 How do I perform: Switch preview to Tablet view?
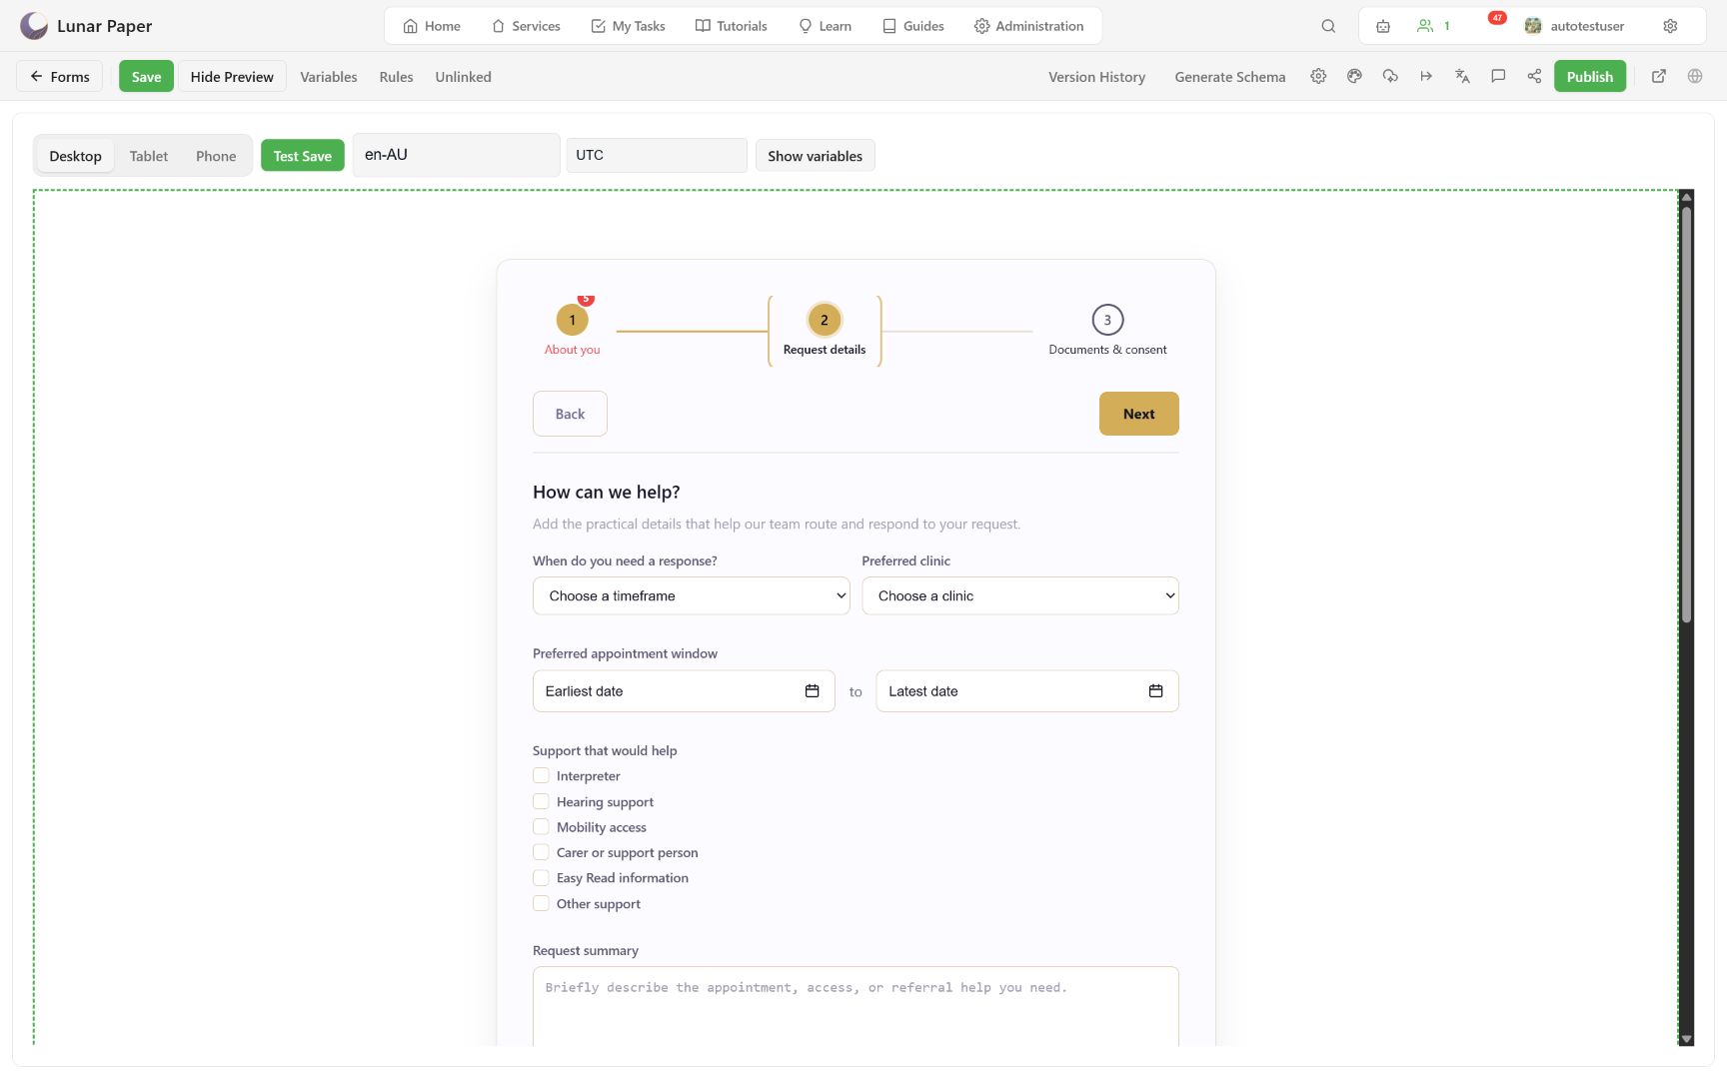[x=149, y=156]
